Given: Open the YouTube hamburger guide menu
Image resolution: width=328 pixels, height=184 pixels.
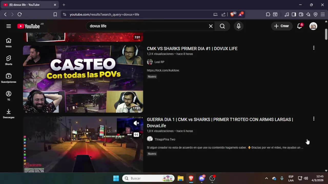Looking at the screenshot, I should [x=9, y=26].
